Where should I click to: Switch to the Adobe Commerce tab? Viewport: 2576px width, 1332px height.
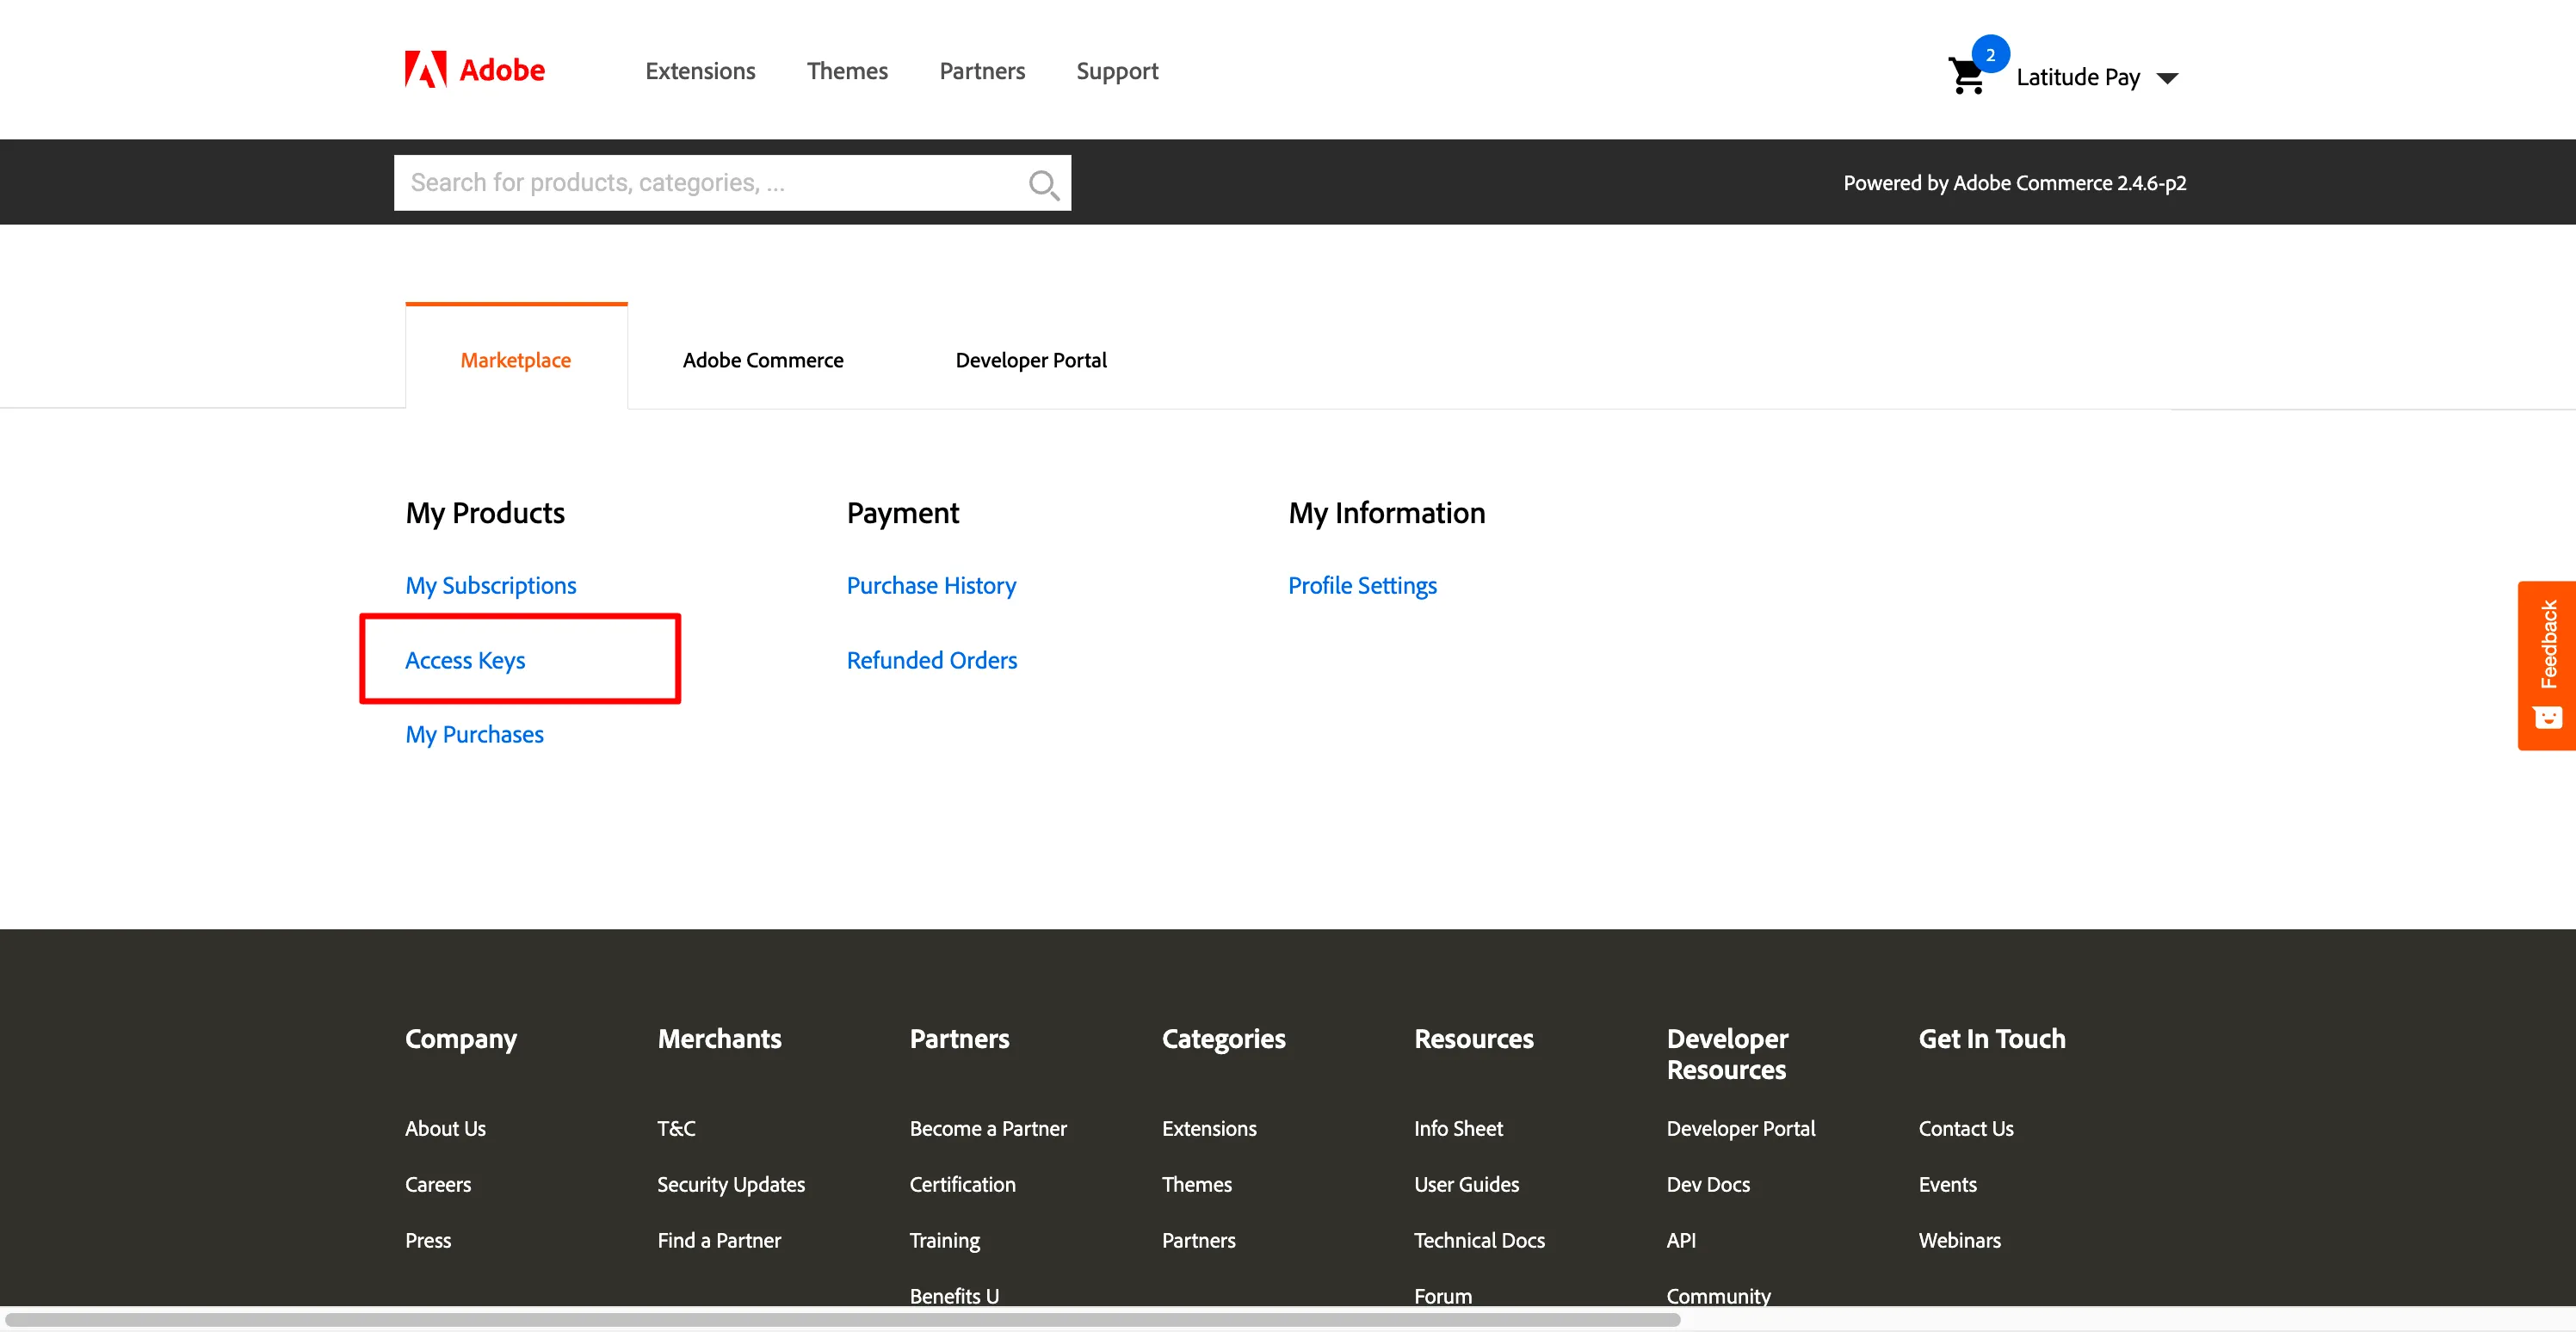[763, 360]
